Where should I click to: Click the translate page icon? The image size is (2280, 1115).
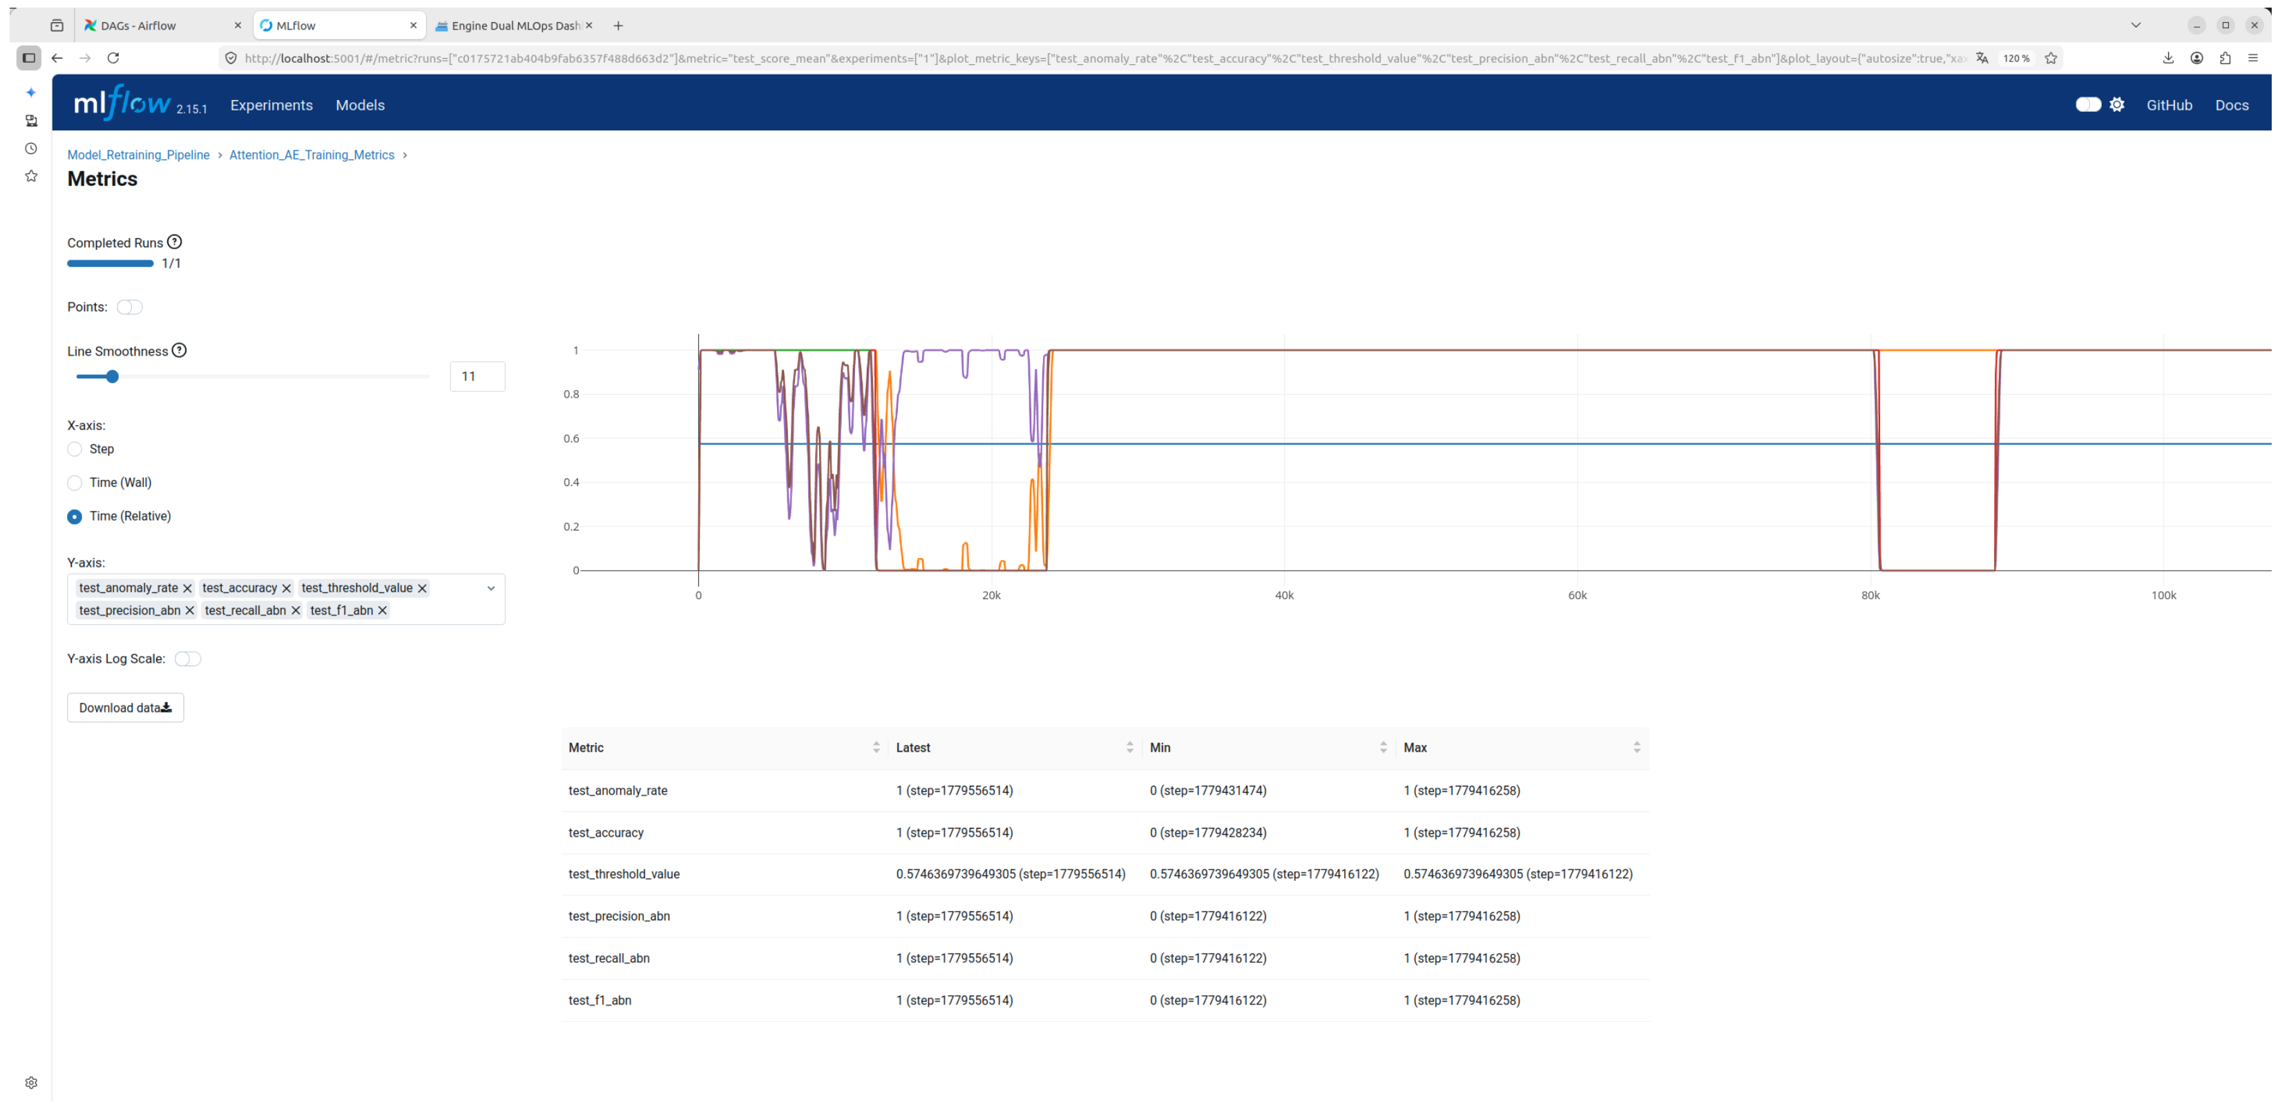click(x=1982, y=57)
